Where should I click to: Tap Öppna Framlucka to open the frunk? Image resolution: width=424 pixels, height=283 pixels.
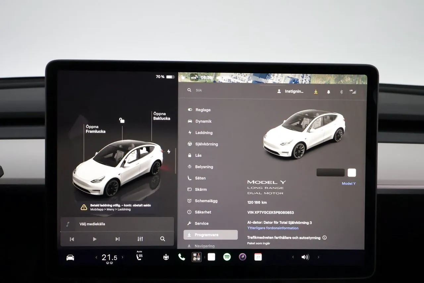[95, 129]
